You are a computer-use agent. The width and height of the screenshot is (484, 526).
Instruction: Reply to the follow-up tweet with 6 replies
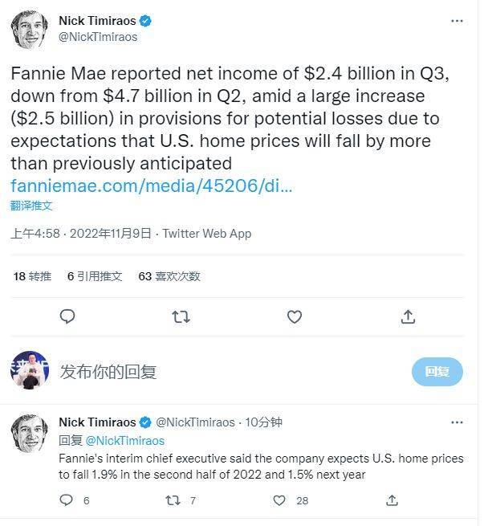67,500
